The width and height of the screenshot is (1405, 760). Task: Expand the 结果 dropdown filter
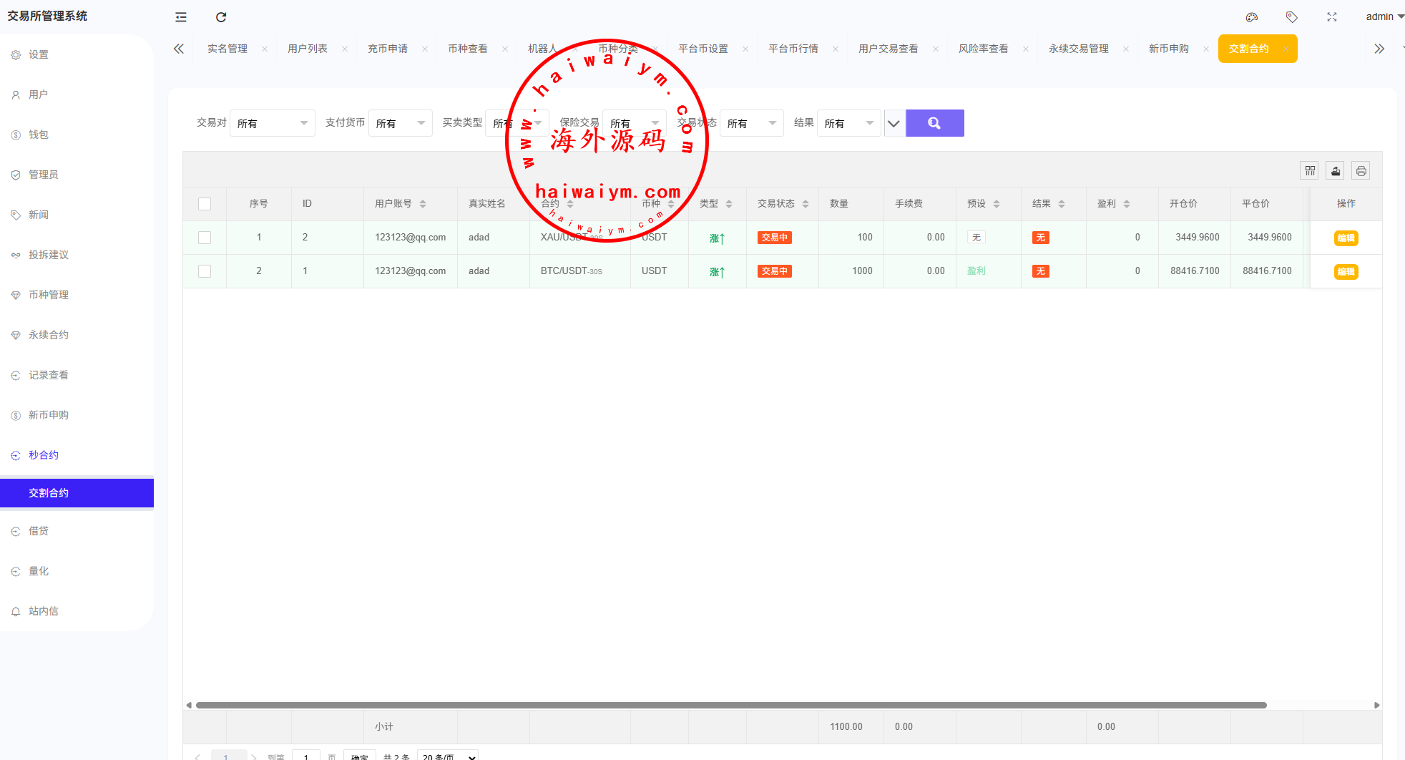coord(848,124)
